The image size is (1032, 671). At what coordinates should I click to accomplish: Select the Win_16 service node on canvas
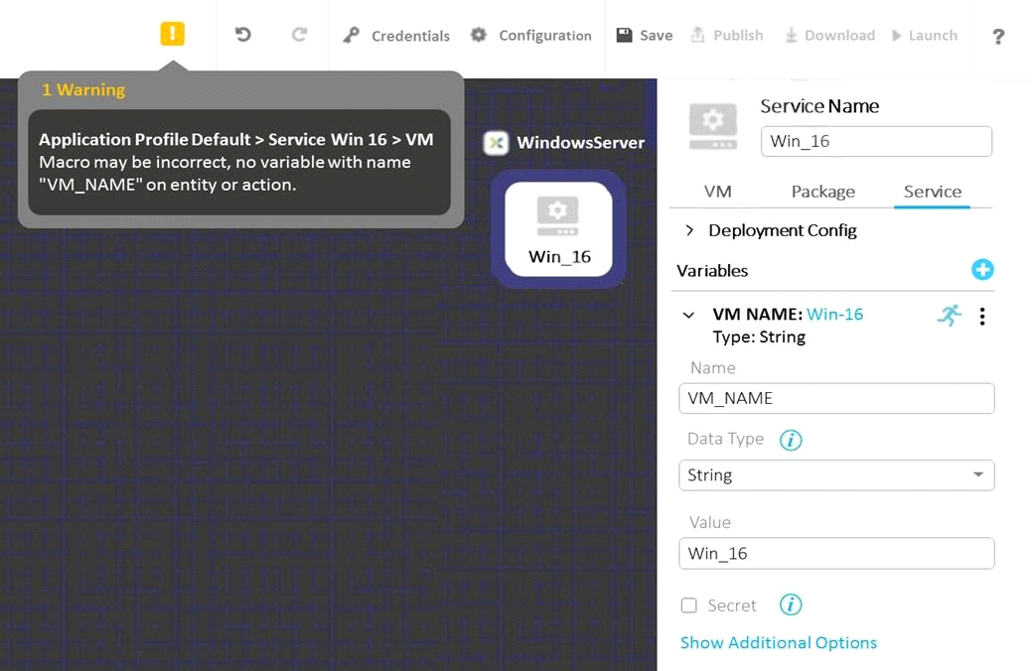558,229
